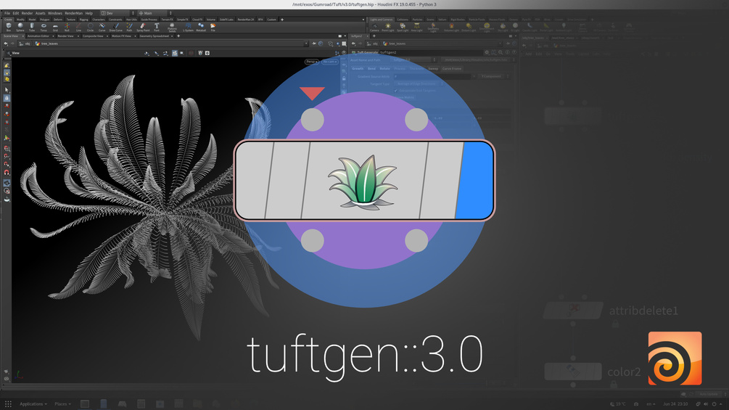729x410 pixels.
Task: Switch to the Particles shelf tab
Action: tap(418, 20)
